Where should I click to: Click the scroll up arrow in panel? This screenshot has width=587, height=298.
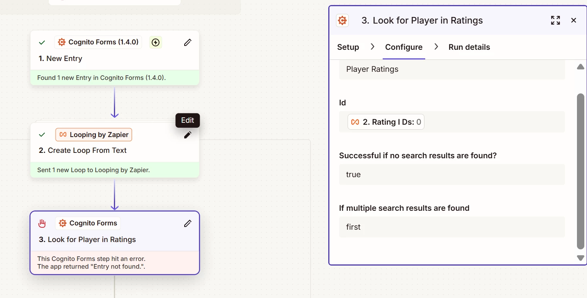click(580, 67)
